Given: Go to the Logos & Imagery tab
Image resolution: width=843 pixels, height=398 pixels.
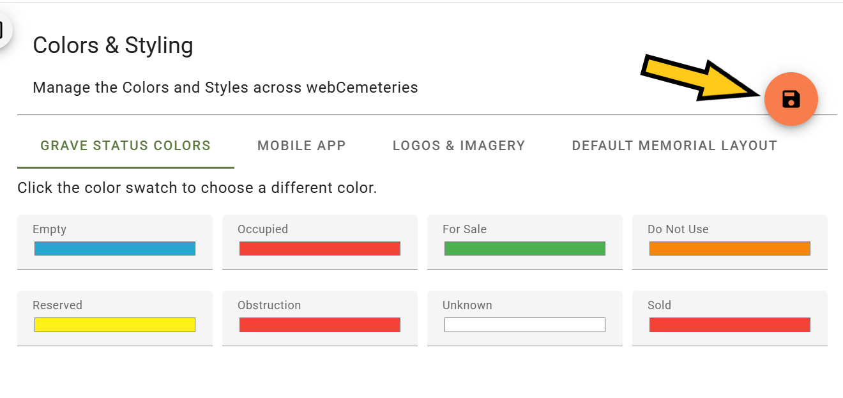Looking at the screenshot, I should (x=459, y=146).
